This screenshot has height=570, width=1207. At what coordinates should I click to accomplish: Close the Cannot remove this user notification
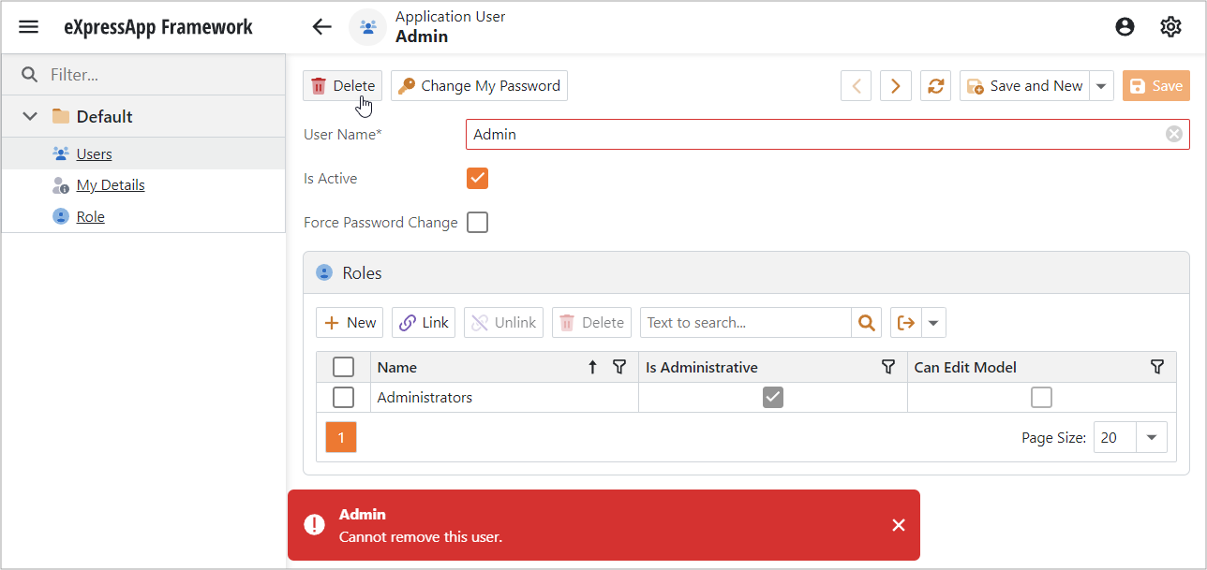click(899, 525)
